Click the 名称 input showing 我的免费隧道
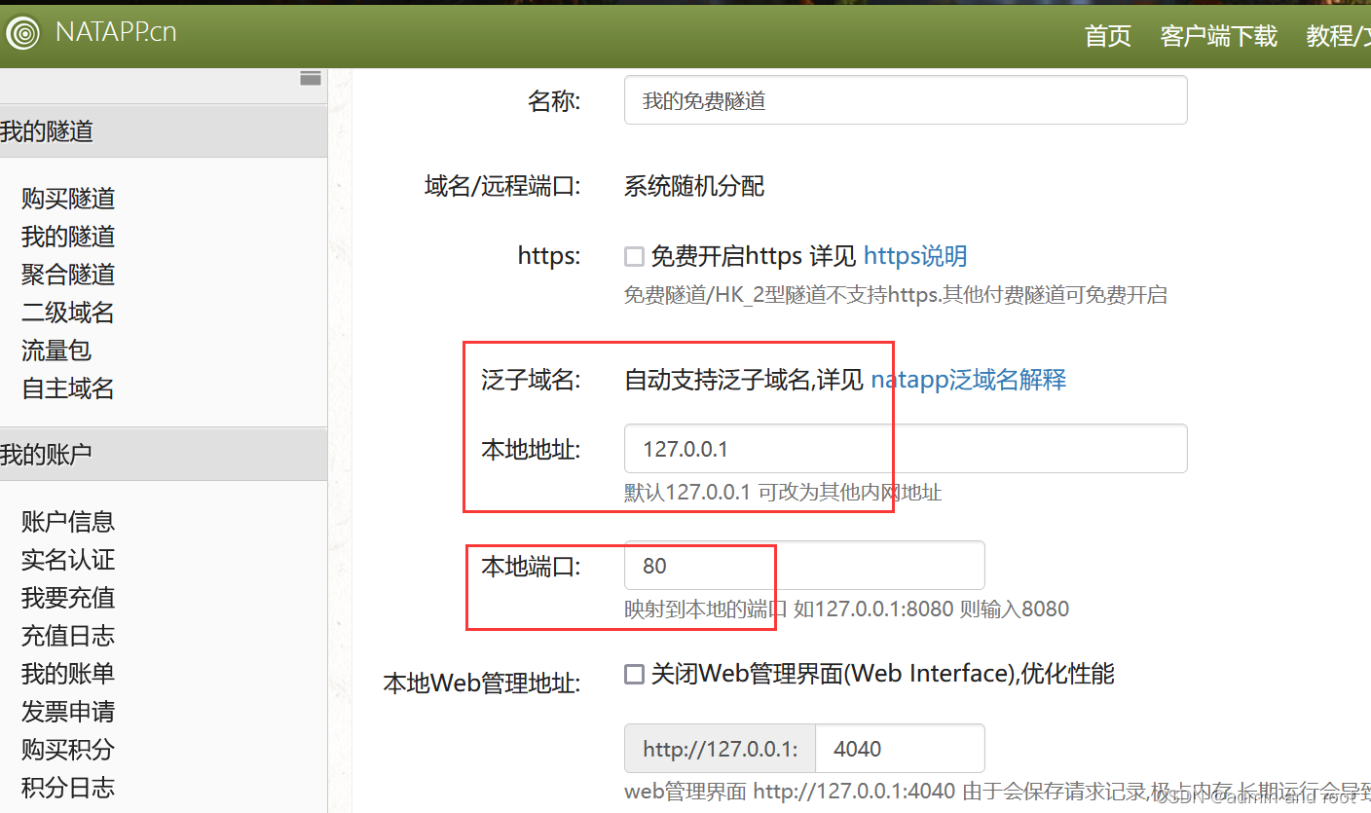Image resolution: width=1371 pixels, height=813 pixels. [905, 99]
